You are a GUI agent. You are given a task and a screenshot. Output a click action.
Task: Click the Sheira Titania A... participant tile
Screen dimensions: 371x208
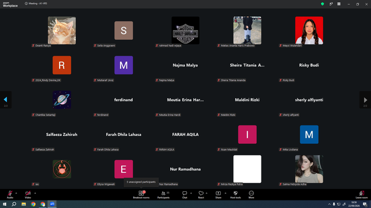tap(248, 65)
